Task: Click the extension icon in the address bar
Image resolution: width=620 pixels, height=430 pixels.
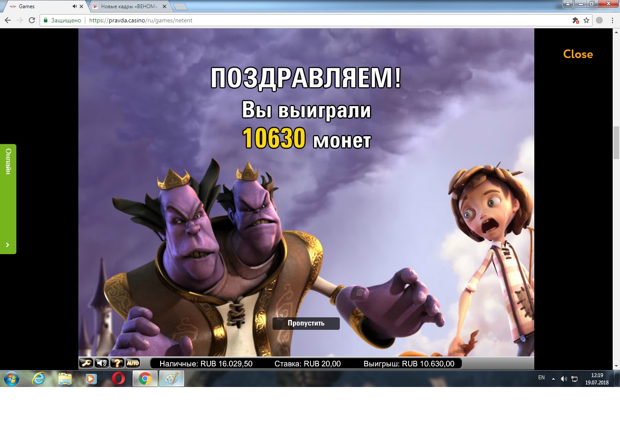Action: [576, 20]
